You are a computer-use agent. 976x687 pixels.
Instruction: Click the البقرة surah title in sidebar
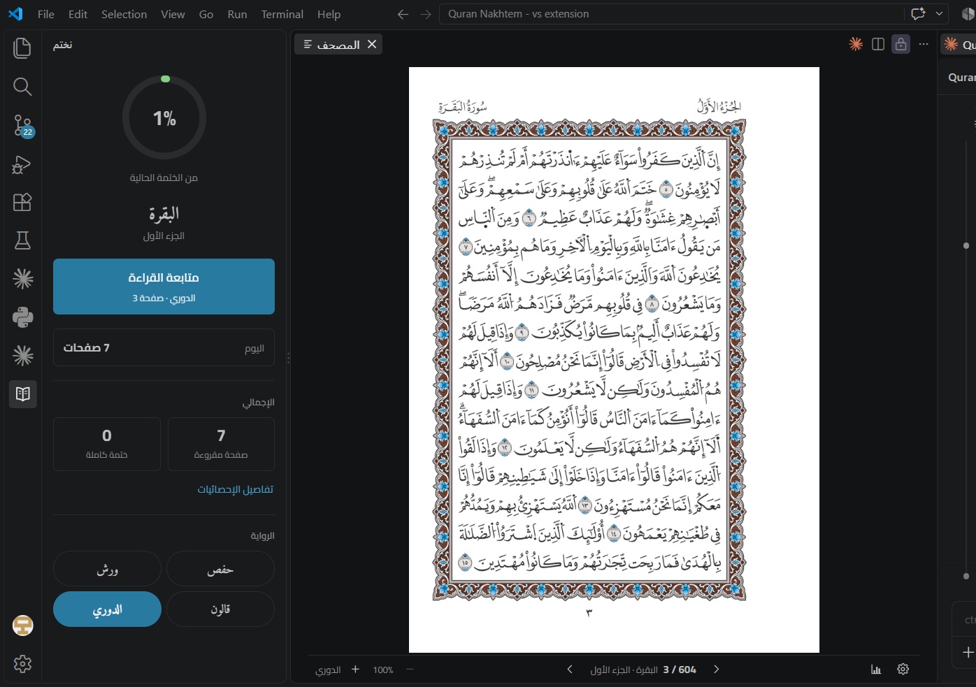point(164,213)
